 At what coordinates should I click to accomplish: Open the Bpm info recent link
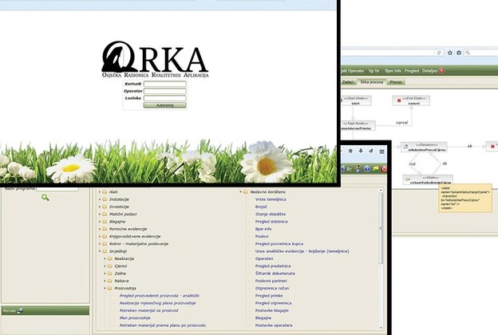tap(263, 229)
